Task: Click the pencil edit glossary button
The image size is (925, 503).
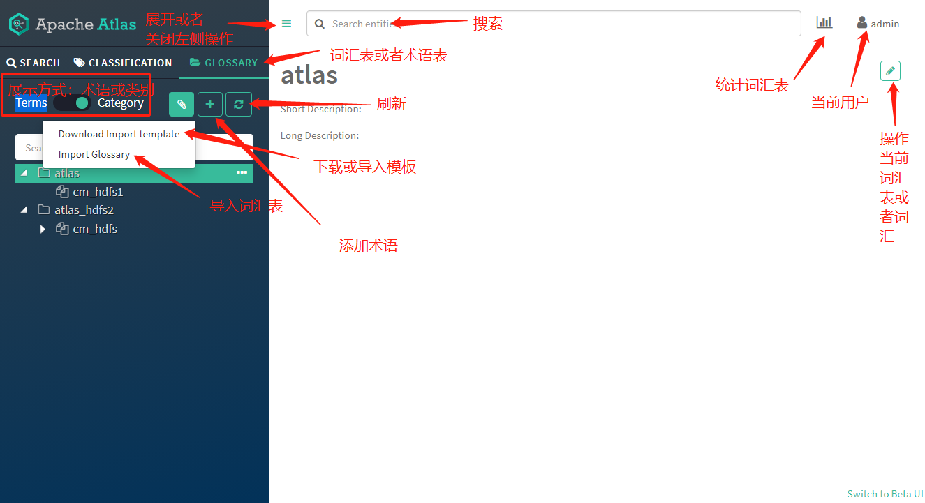Action: point(890,71)
